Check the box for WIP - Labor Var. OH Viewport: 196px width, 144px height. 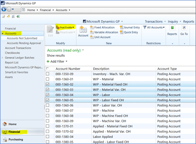pyautogui.click(x=47, y=105)
